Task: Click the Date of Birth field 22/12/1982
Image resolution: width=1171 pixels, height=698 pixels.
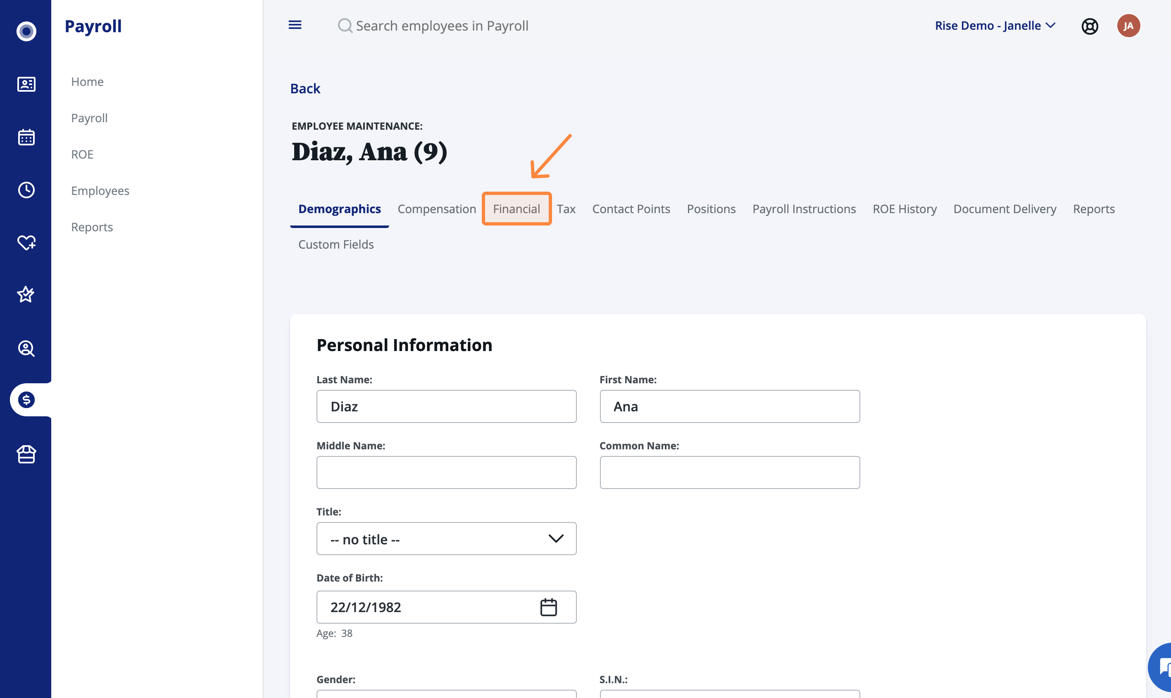Action: [447, 607]
